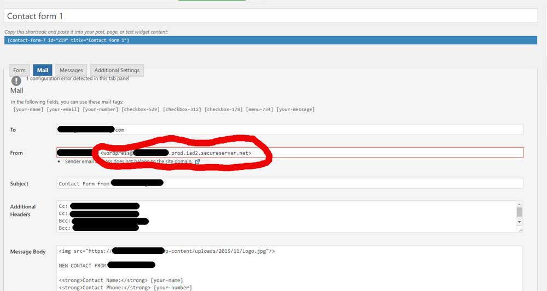Screen dimensions: 547x291
Task: Click the [your-name] mail-tag
Action: point(28,109)
